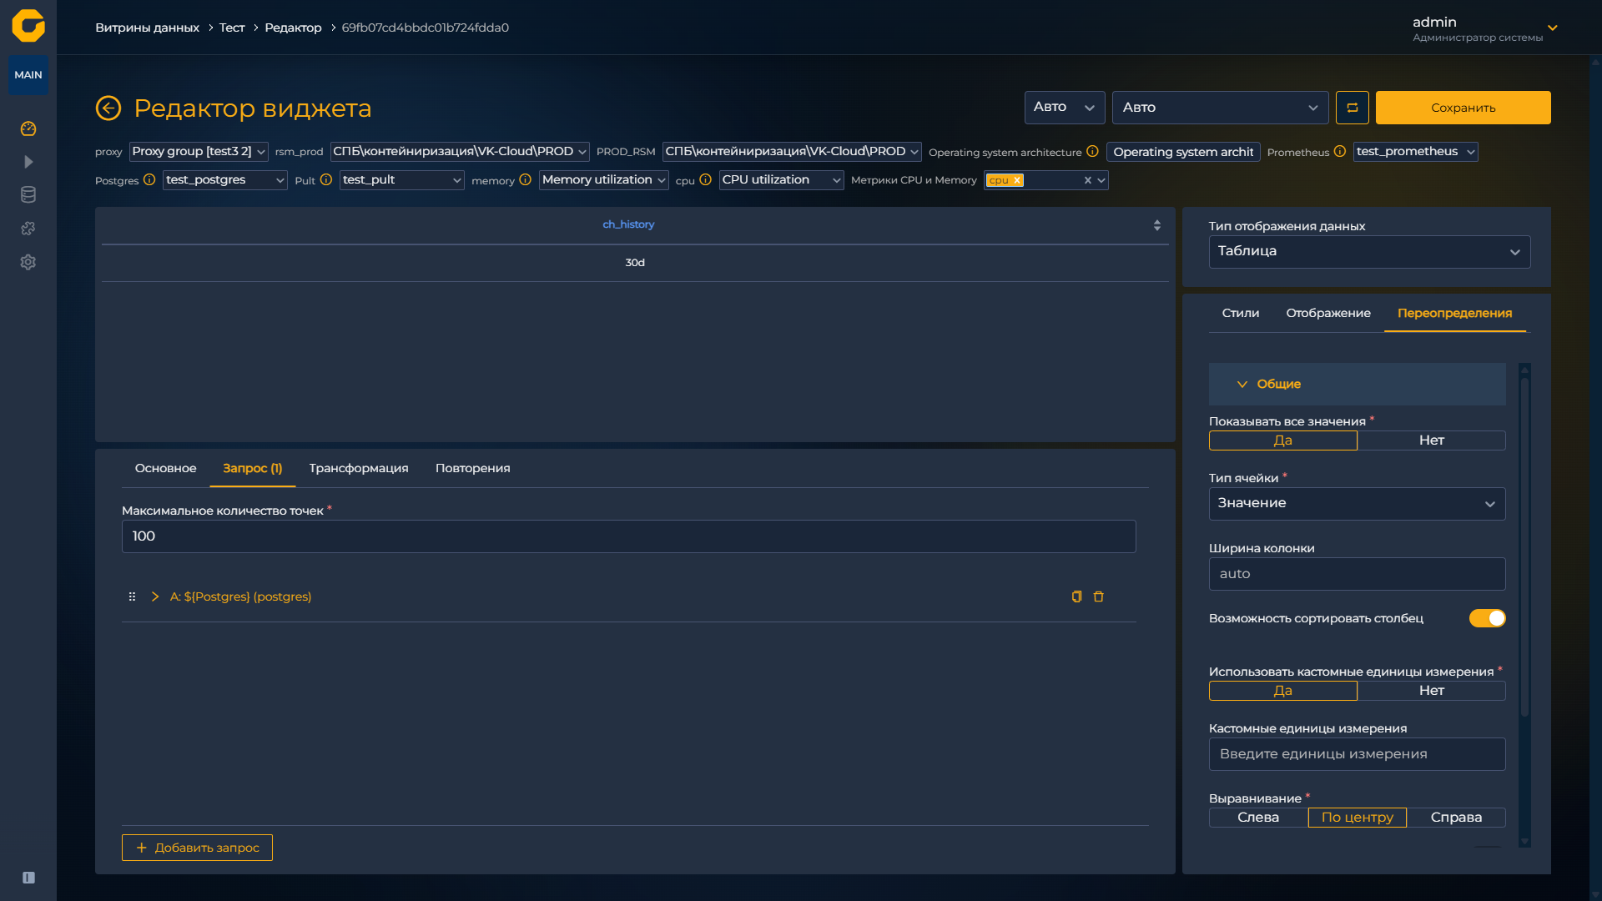This screenshot has width=1602, height=901.
Task: Open the Тип ячейки Значение dropdown
Action: click(x=1357, y=504)
